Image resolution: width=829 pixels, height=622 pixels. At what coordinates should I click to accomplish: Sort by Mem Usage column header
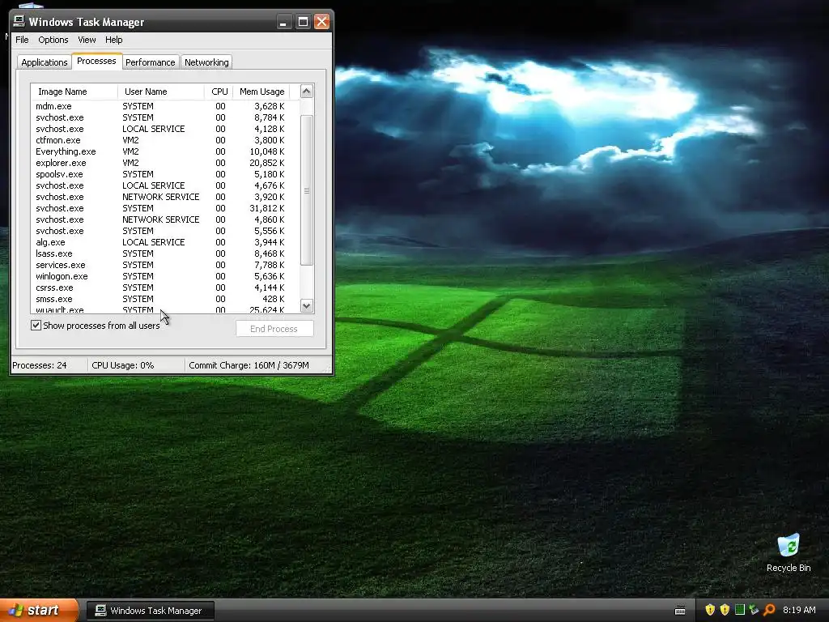(x=261, y=92)
